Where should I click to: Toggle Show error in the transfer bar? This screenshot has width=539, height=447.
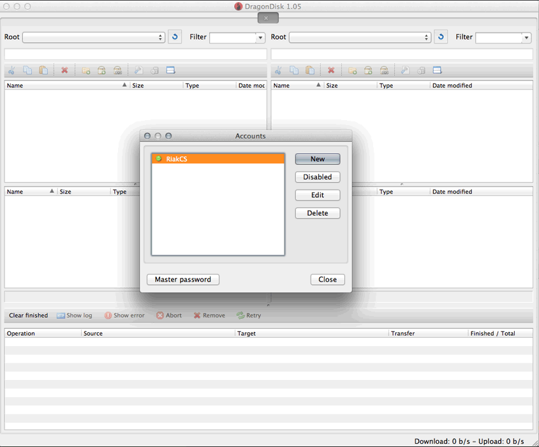[124, 315]
